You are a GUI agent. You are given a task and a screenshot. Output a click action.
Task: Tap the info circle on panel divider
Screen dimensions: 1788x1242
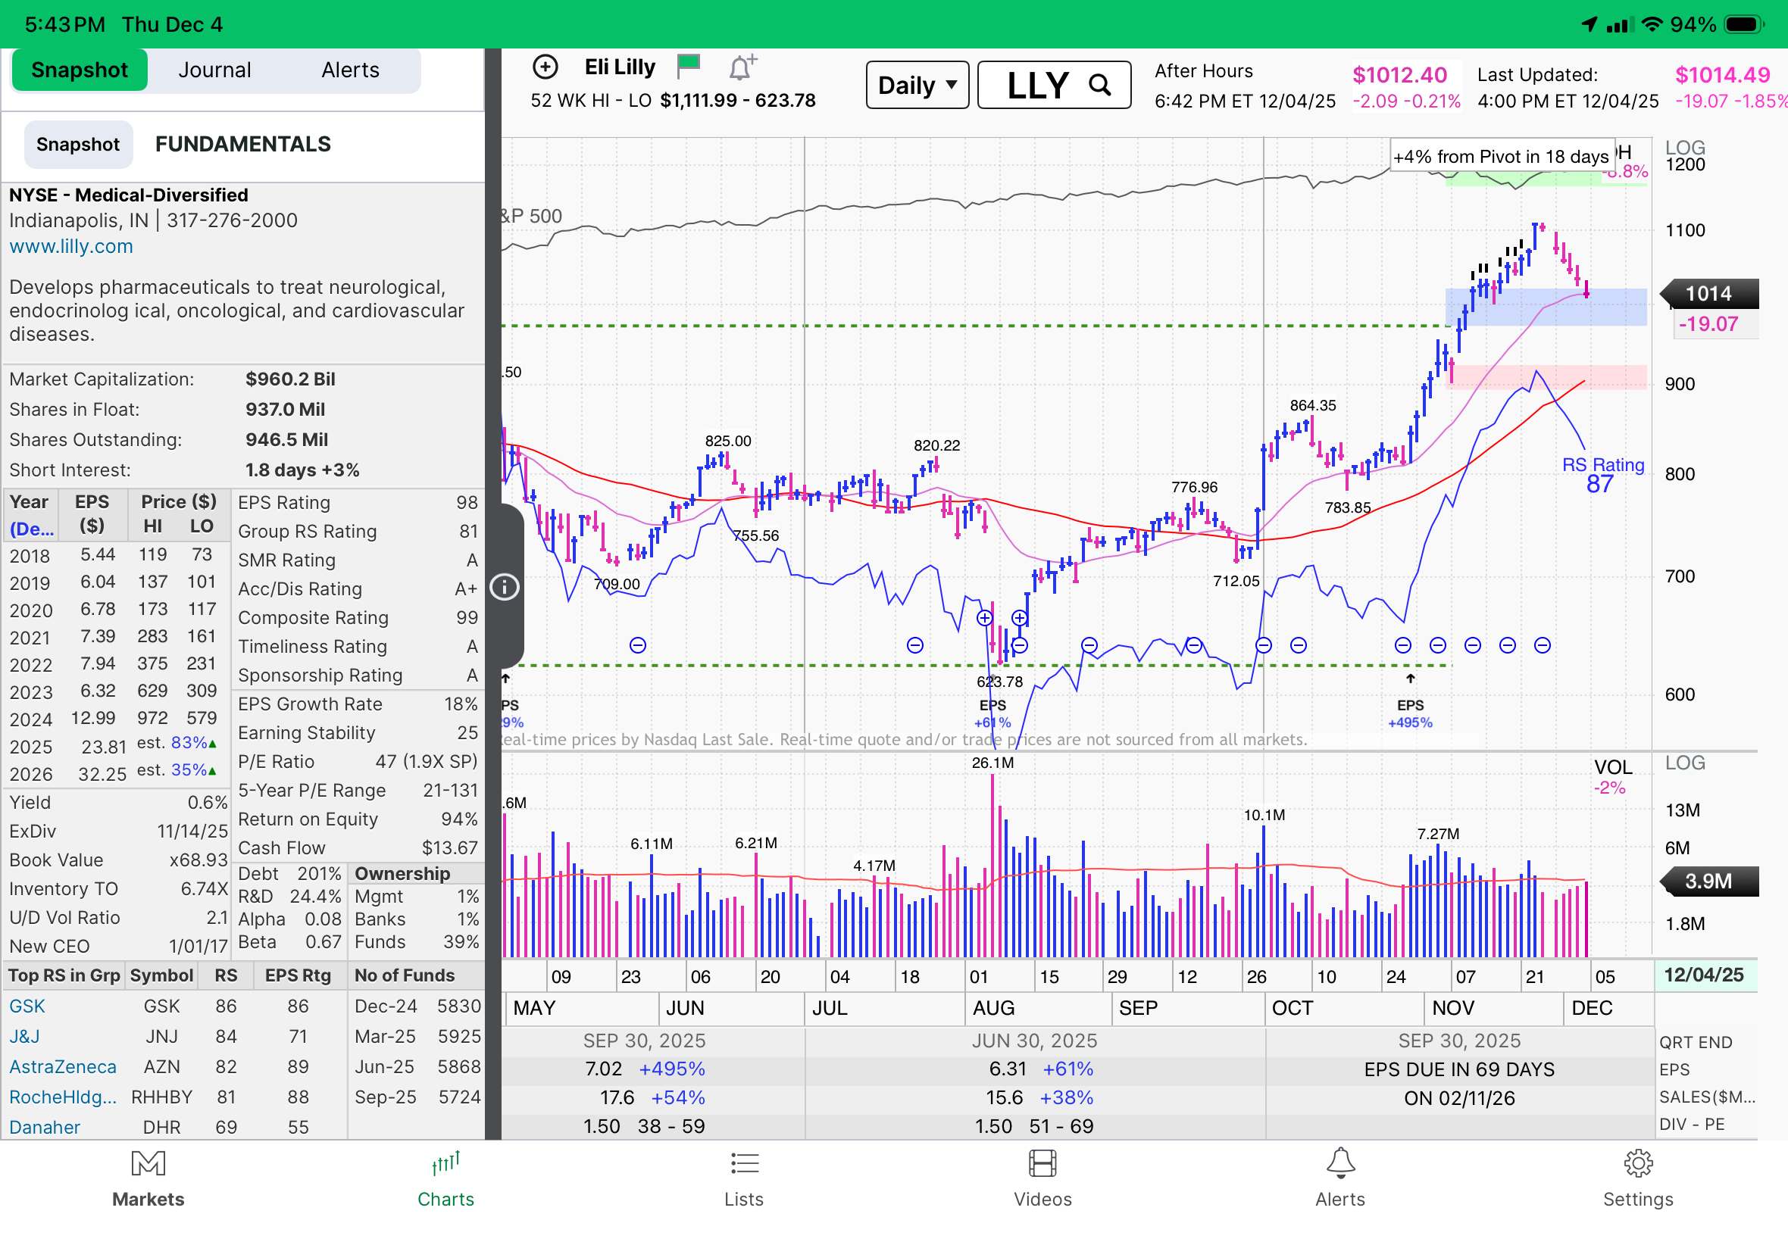tap(505, 587)
